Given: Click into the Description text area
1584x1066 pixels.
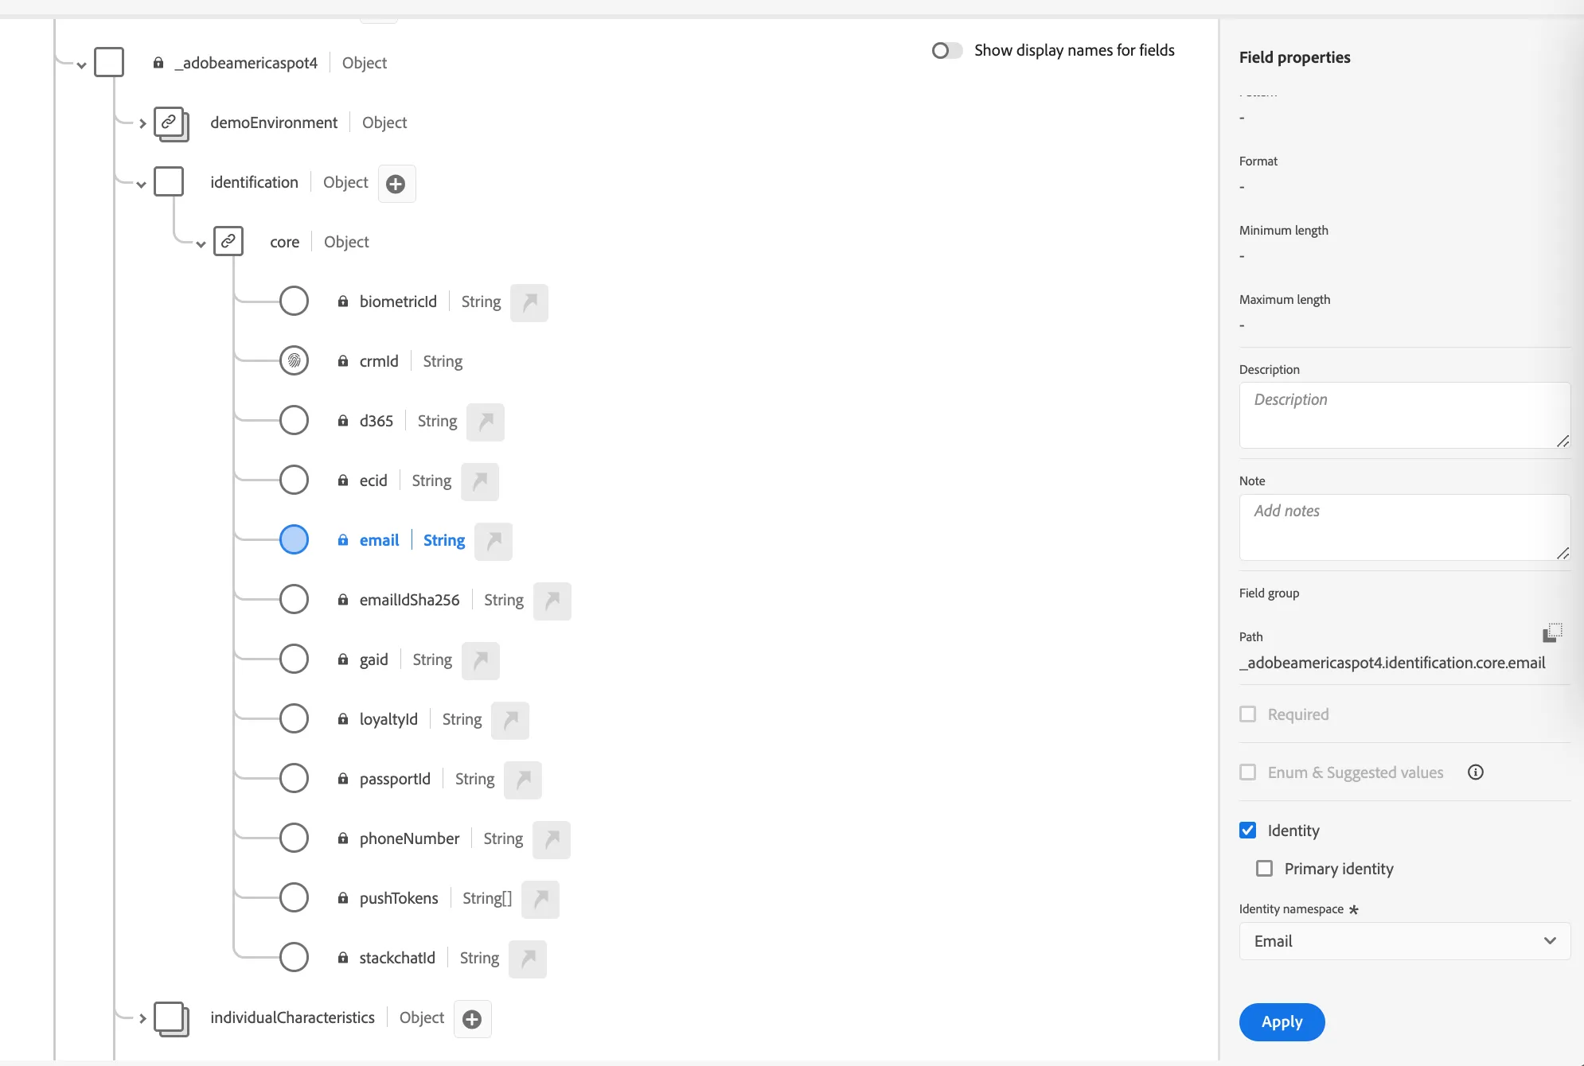Looking at the screenshot, I should point(1404,415).
